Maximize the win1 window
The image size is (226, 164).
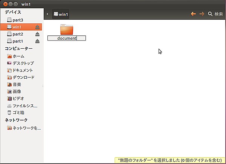(16, 4)
